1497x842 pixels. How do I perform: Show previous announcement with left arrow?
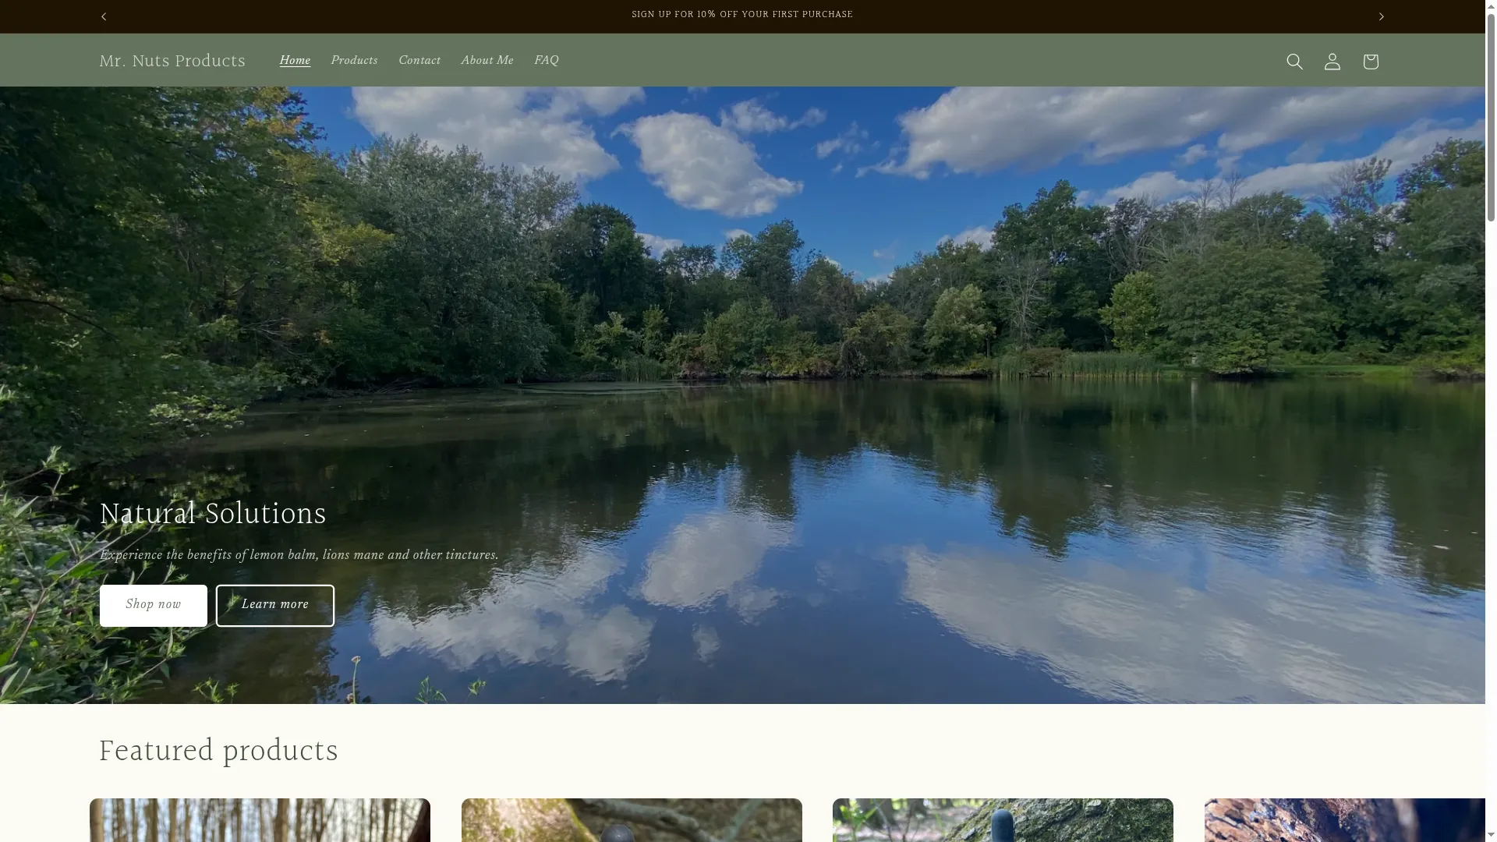[104, 16]
